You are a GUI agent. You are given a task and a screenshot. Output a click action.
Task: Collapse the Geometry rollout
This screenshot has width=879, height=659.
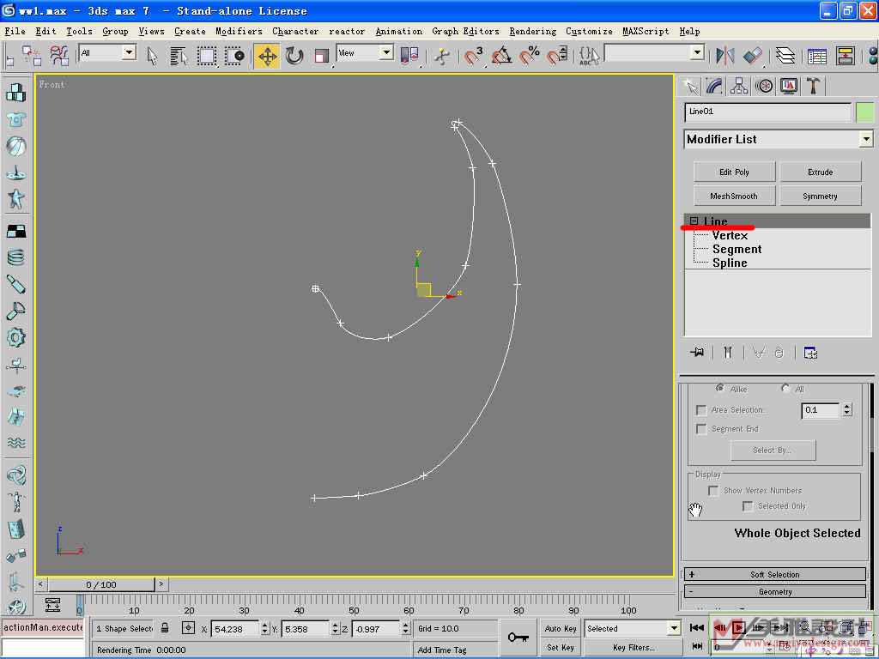(x=775, y=592)
